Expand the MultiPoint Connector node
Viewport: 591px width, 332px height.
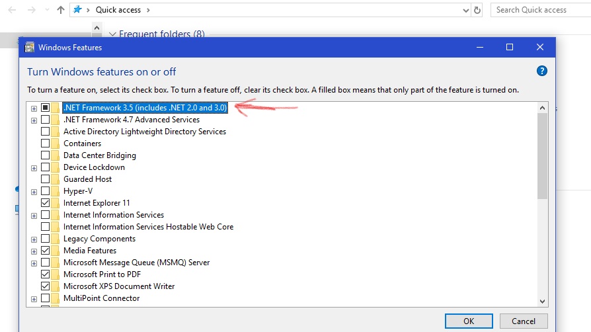(x=34, y=299)
